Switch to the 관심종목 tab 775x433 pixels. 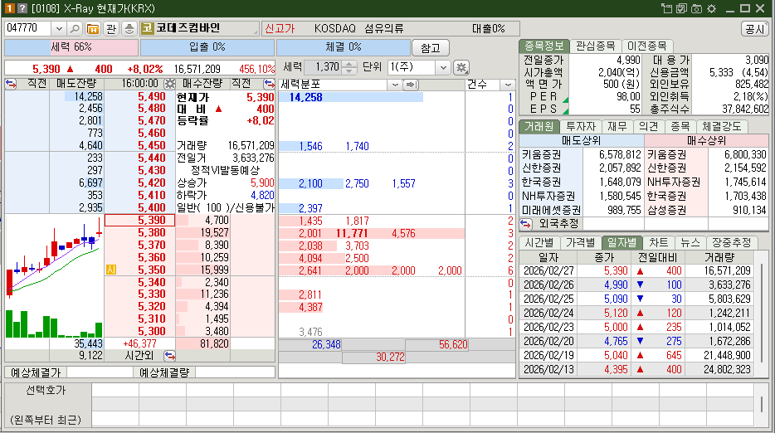coord(596,46)
